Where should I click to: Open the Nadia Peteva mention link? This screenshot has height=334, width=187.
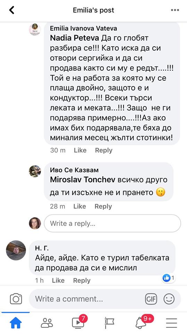[75, 38]
